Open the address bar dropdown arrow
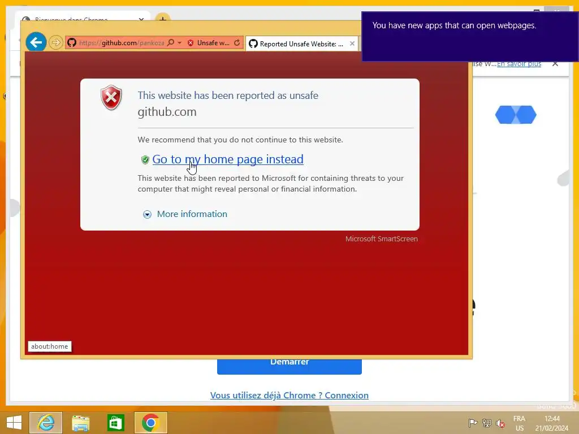The image size is (579, 434). (x=179, y=43)
